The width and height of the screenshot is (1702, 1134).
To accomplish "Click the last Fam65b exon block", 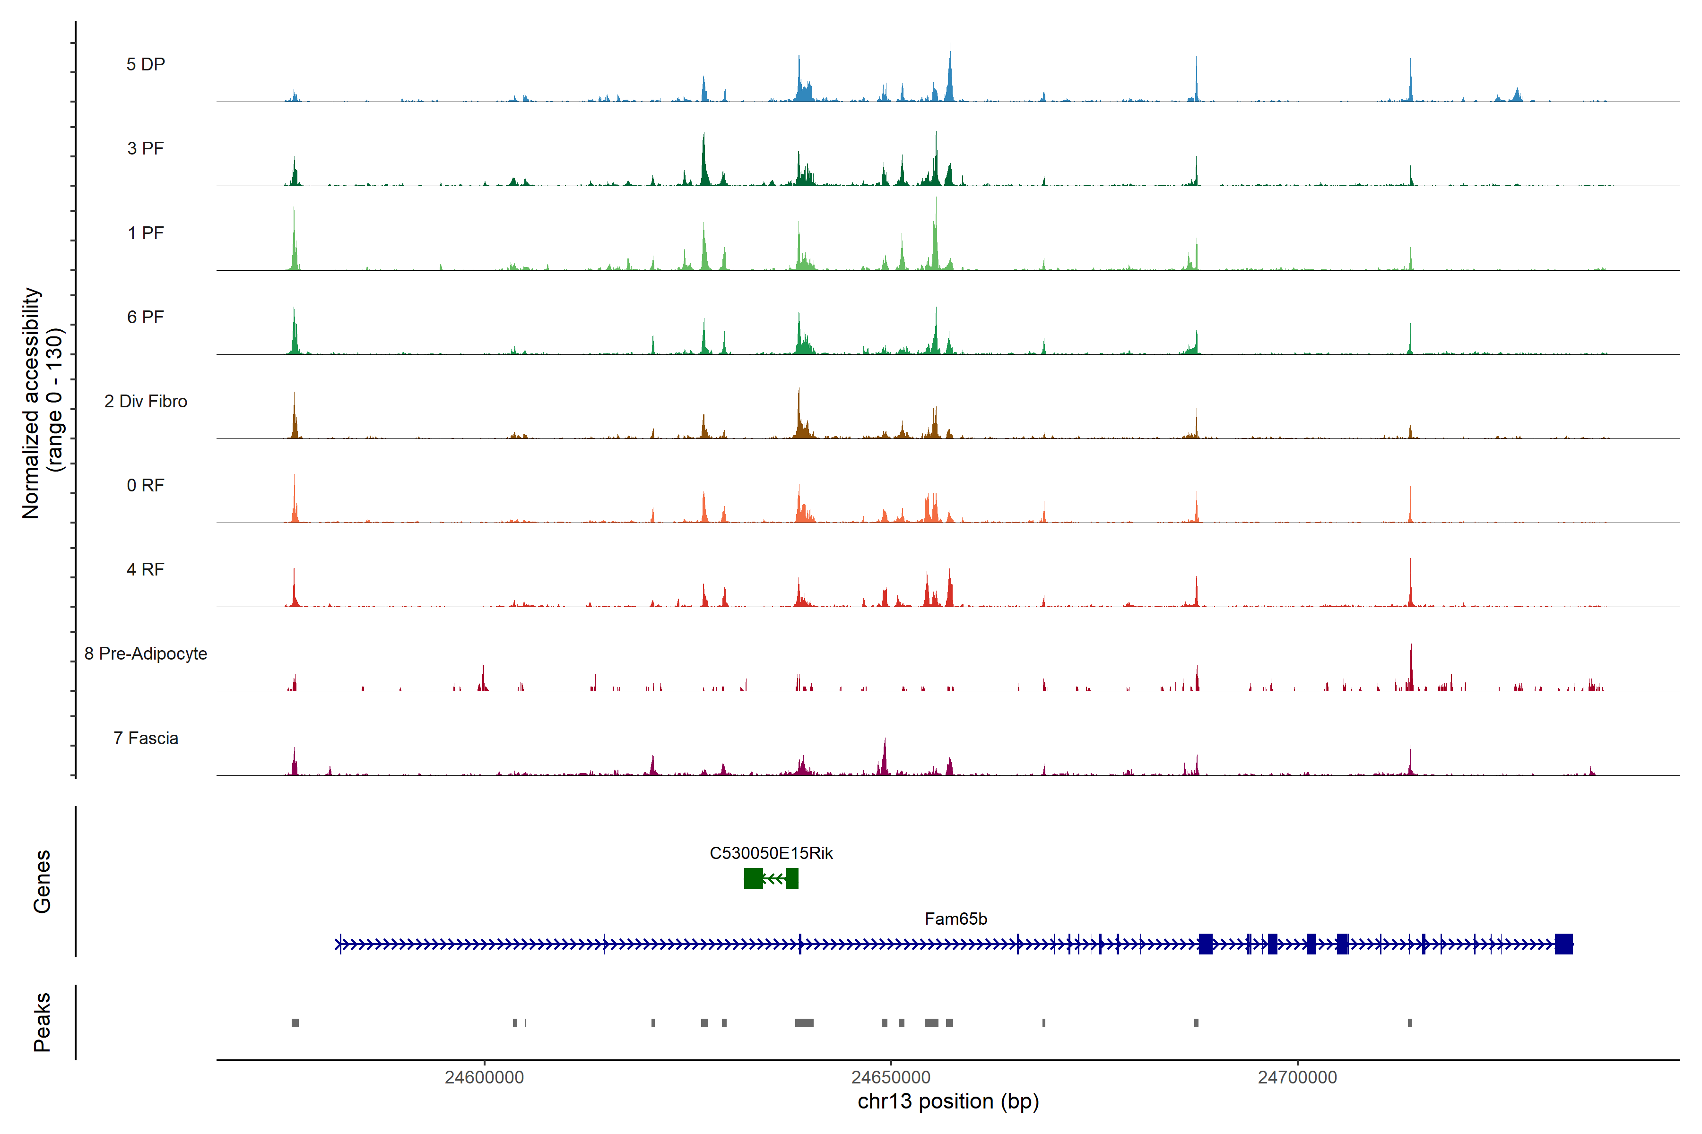I will point(1563,944).
